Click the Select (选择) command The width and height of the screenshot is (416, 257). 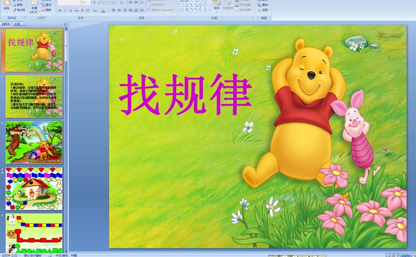[264, 10]
